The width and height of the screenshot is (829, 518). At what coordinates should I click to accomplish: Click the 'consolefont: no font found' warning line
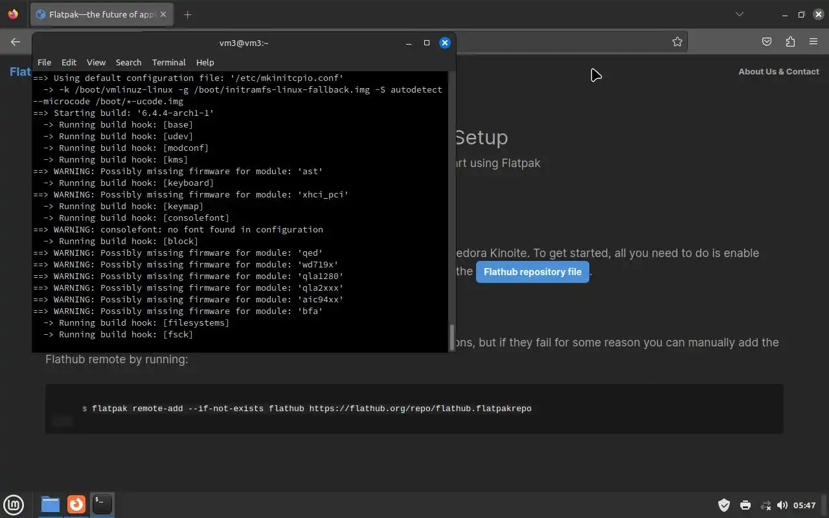point(178,229)
